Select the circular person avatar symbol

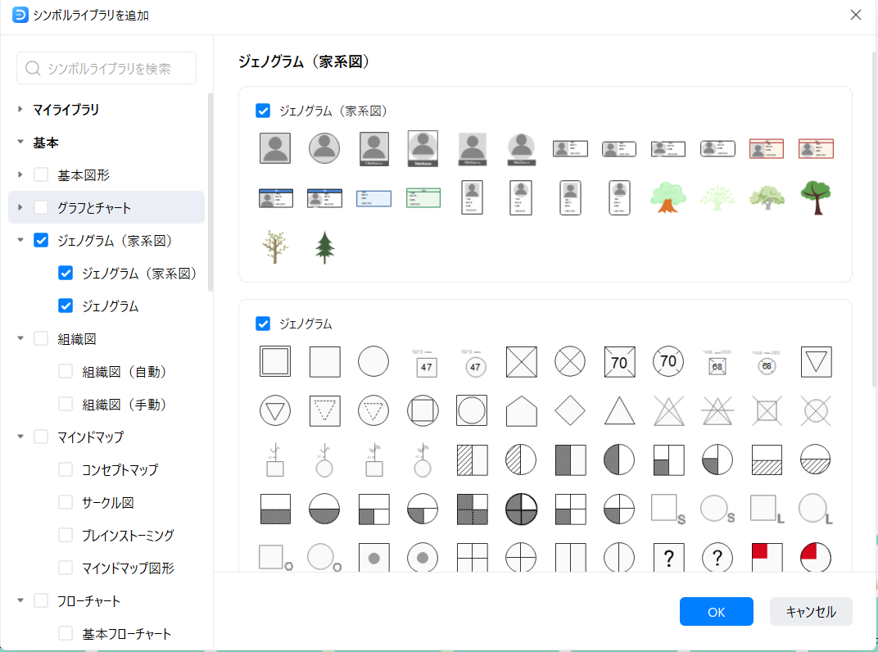[x=324, y=148]
